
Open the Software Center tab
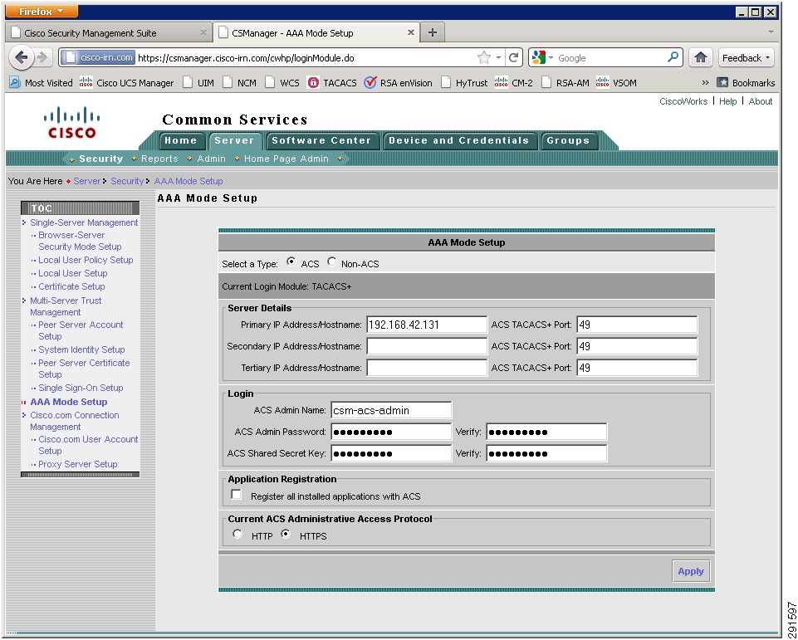[321, 140]
